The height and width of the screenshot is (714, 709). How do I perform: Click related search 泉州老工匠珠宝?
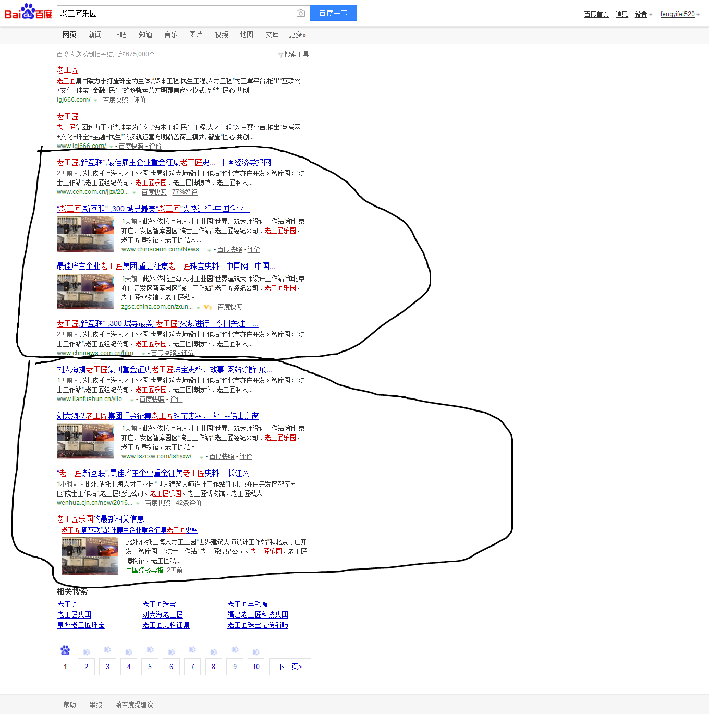tap(81, 625)
